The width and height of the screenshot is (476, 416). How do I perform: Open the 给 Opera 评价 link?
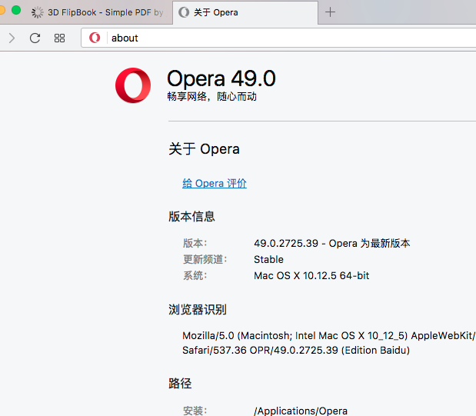click(x=215, y=184)
